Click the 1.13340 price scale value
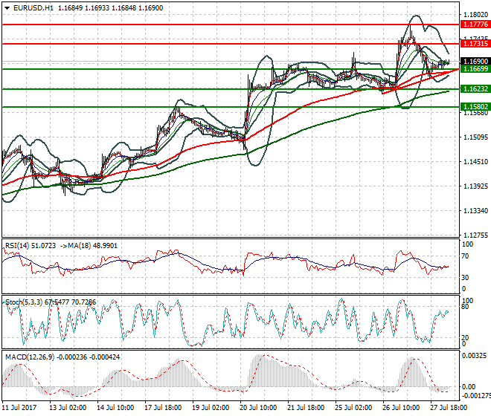Viewport: 491px width, 416px height. (x=475, y=211)
